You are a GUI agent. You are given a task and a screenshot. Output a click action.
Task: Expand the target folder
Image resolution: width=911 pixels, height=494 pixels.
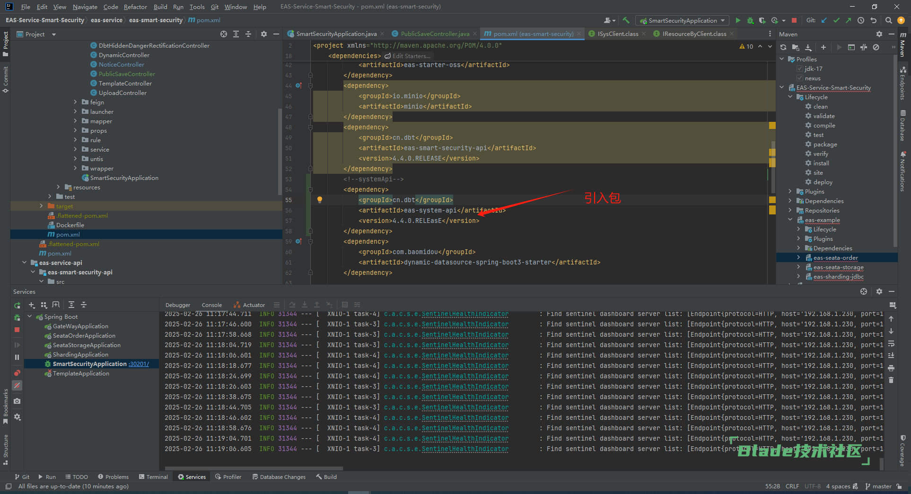click(41, 206)
